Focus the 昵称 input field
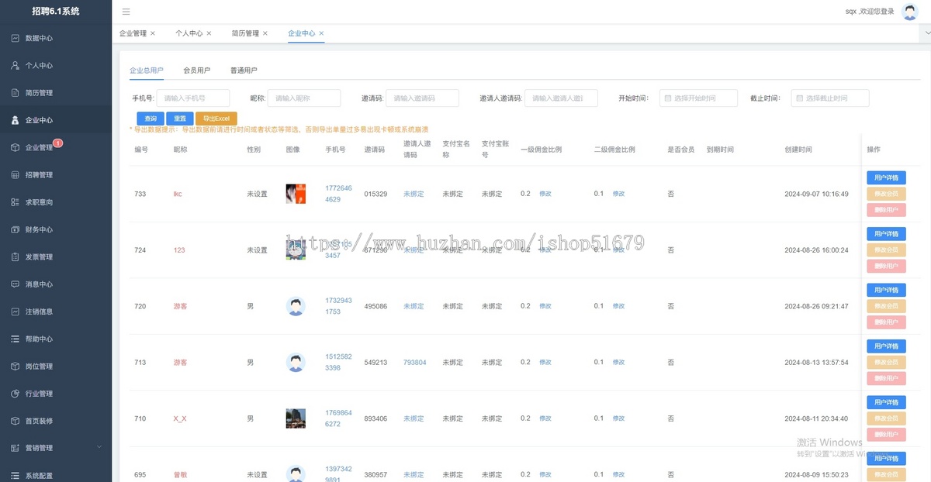The height and width of the screenshot is (482, 931). (x=304, y=98)
